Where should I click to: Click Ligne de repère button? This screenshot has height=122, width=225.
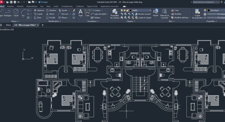pos(99,14)
